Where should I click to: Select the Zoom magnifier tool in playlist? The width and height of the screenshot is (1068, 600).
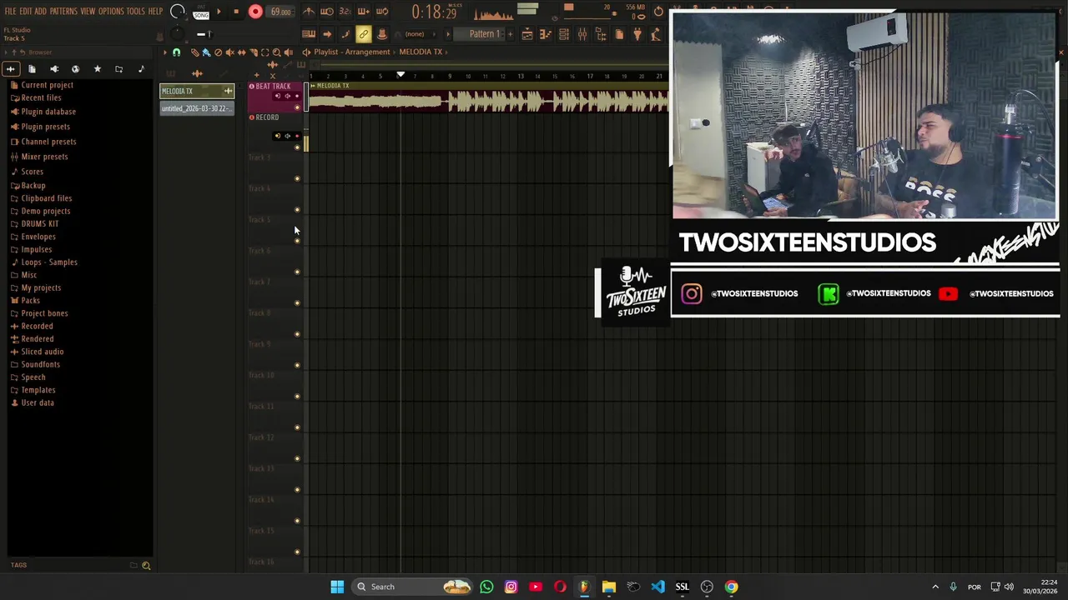276,52
